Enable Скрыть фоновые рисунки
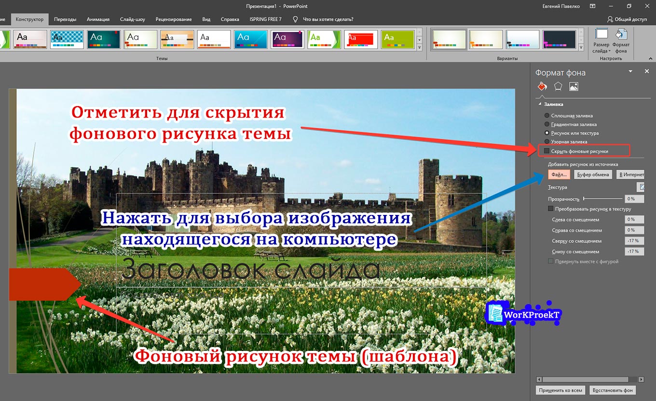Screen dimensions: 656x401 (546, 150)
